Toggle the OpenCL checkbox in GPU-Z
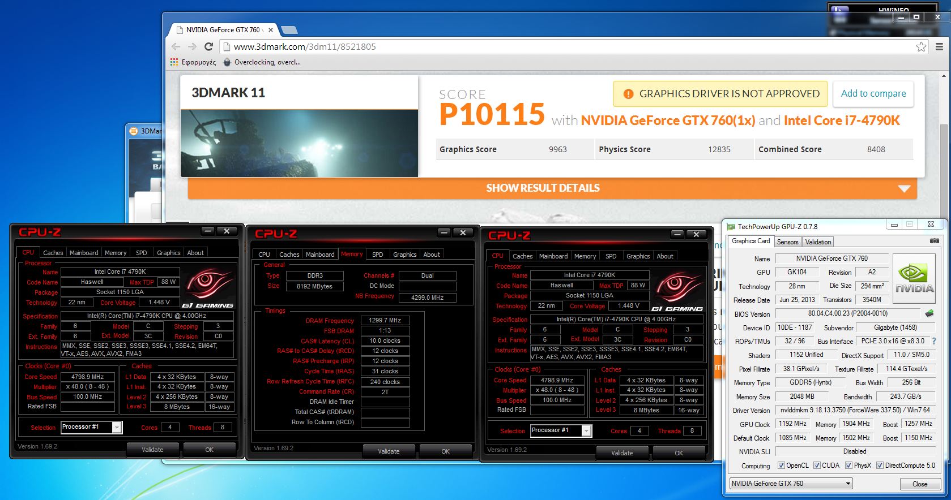This screenshot has width=951, height=500. point(782,465)
